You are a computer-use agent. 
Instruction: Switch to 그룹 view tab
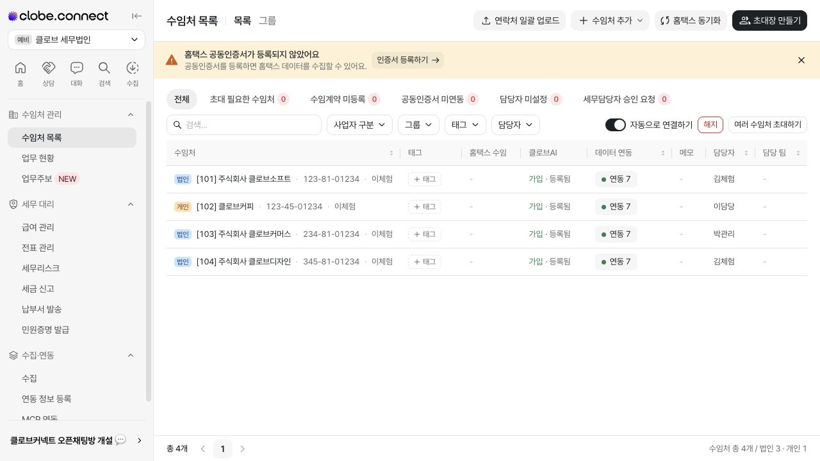(x=267, y=20)
